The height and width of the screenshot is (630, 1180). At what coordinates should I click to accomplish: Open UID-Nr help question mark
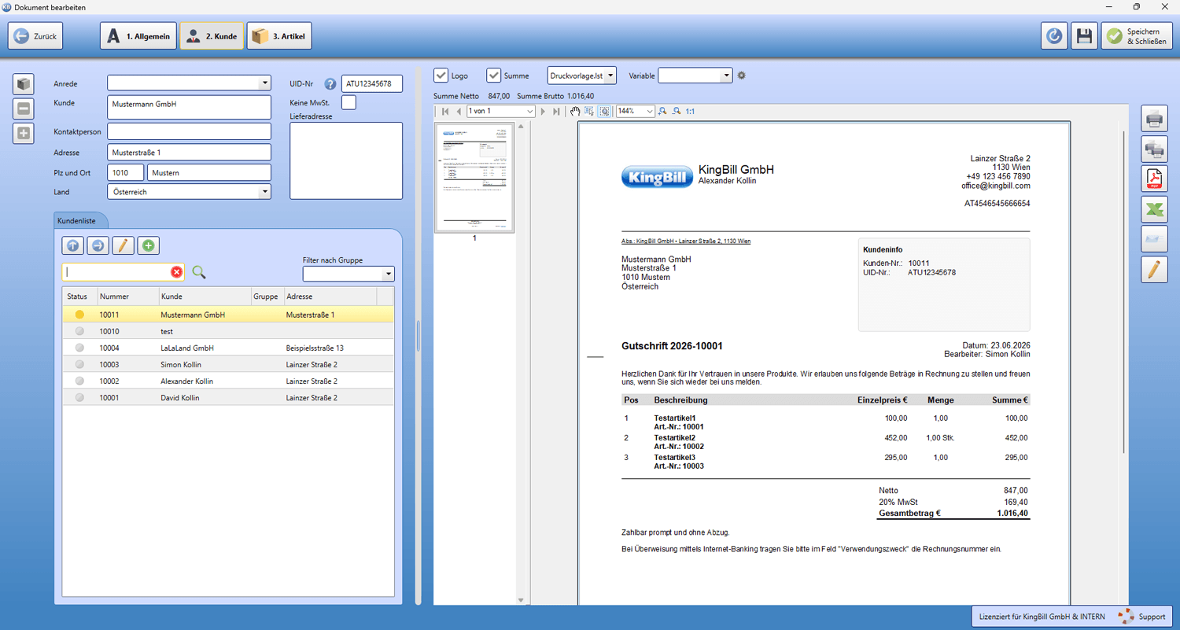point(330,83)
